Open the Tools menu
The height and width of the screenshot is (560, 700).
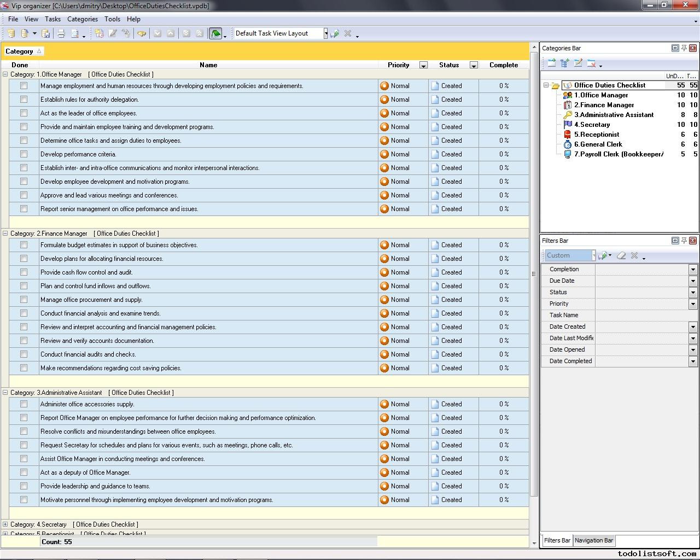tap(112, 19)
